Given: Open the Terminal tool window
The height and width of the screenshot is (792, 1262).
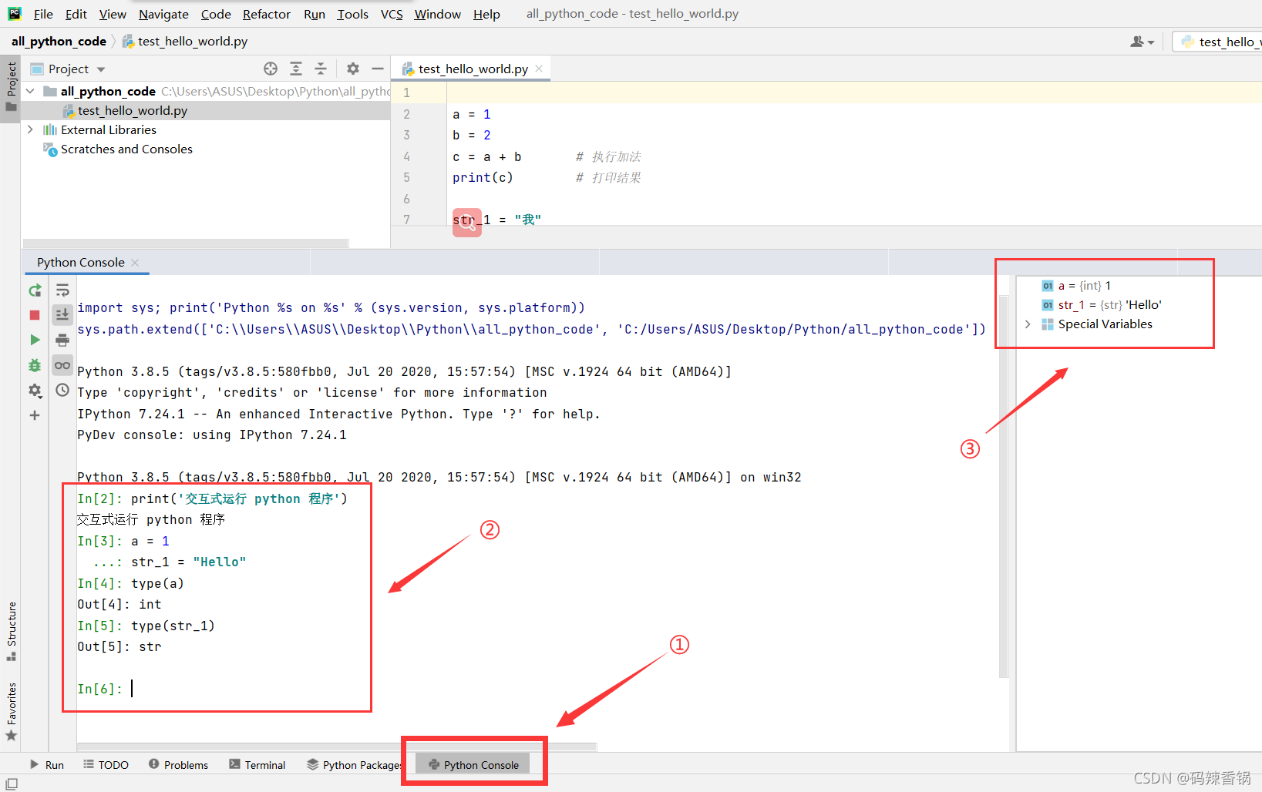Looking at the screenshot, I should point(257,764).
